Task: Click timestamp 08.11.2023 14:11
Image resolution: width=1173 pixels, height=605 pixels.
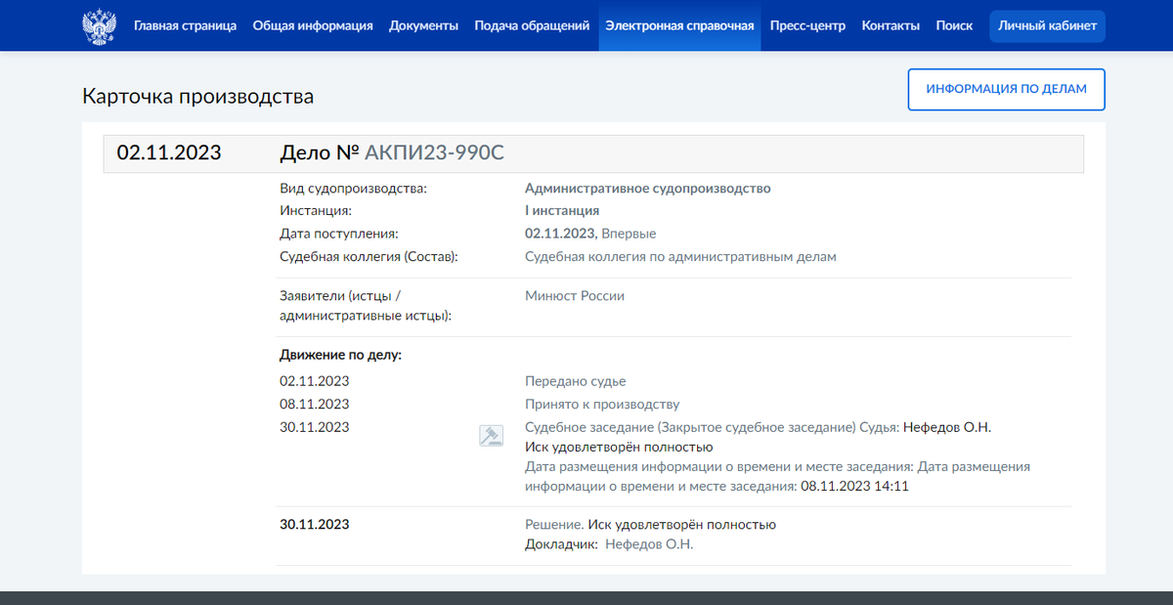Action: (855, 486)
